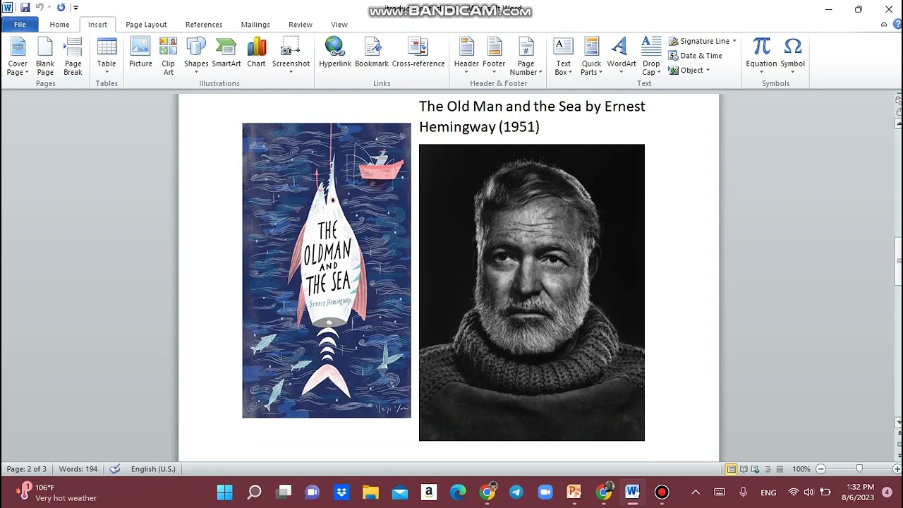Select Print Layout view
903x508 pixels.
pyautogui.click(x=731, y=469)
